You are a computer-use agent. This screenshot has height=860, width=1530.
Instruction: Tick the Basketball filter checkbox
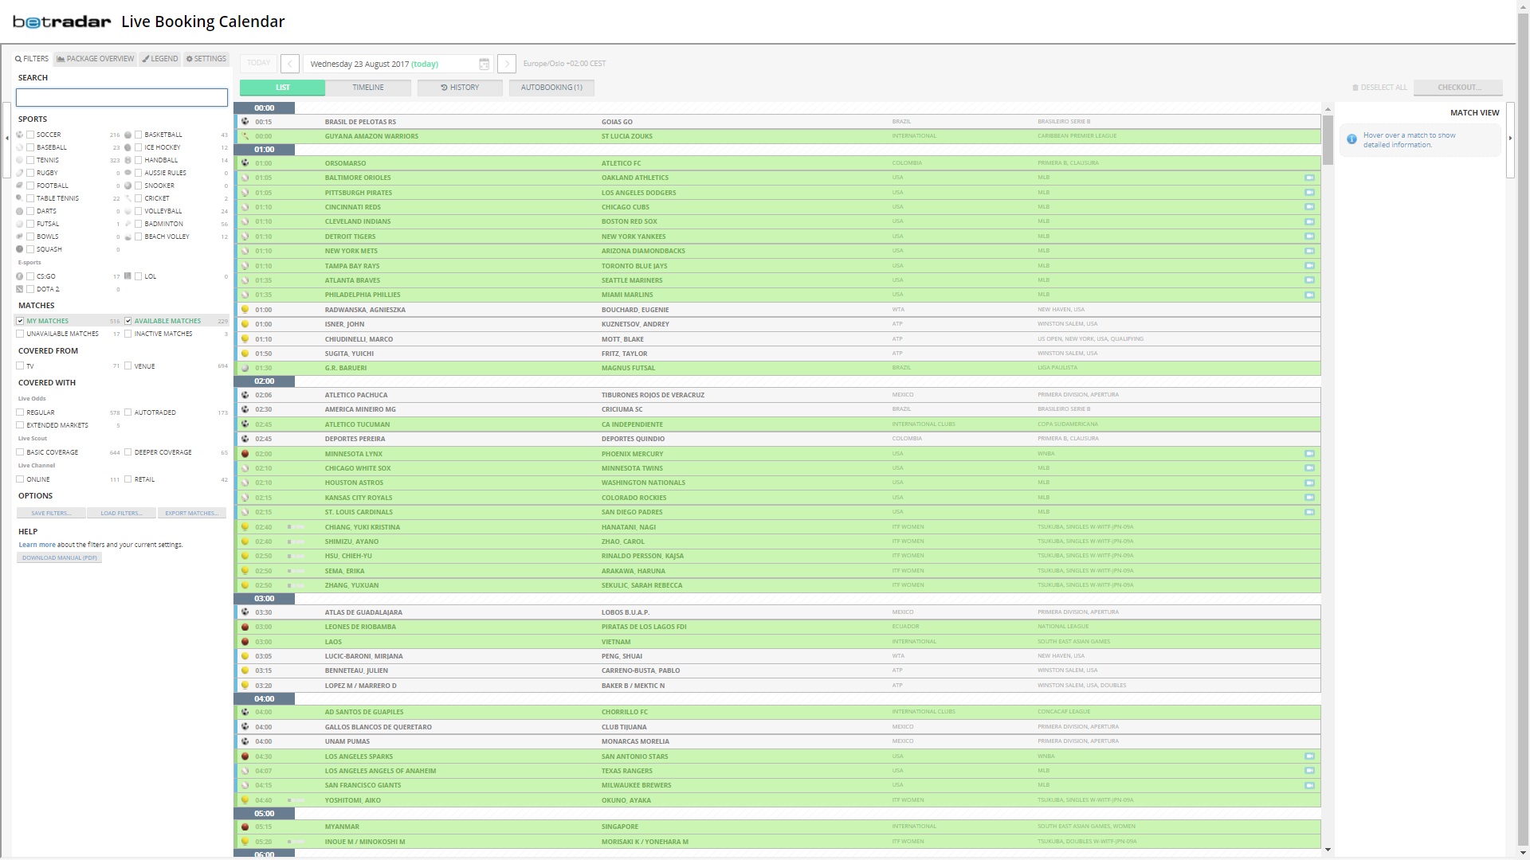[x=139, y=135]
